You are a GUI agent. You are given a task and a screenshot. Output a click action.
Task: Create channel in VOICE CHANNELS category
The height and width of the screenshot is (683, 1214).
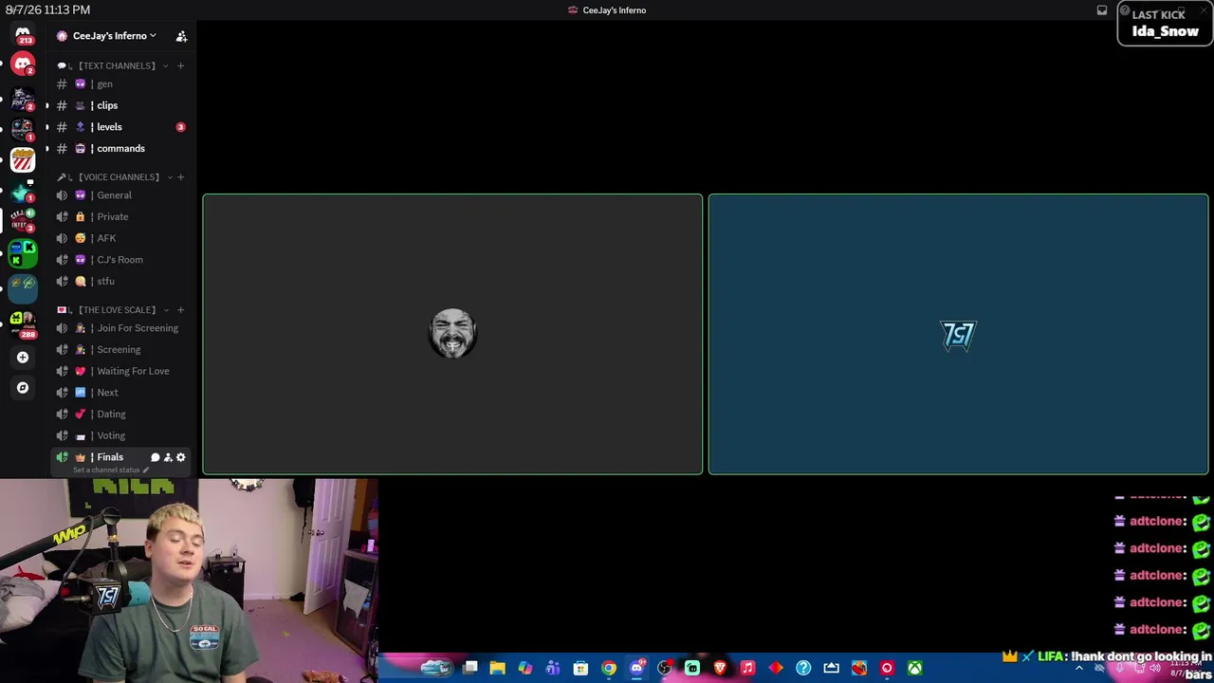click(x=180, y=176)
